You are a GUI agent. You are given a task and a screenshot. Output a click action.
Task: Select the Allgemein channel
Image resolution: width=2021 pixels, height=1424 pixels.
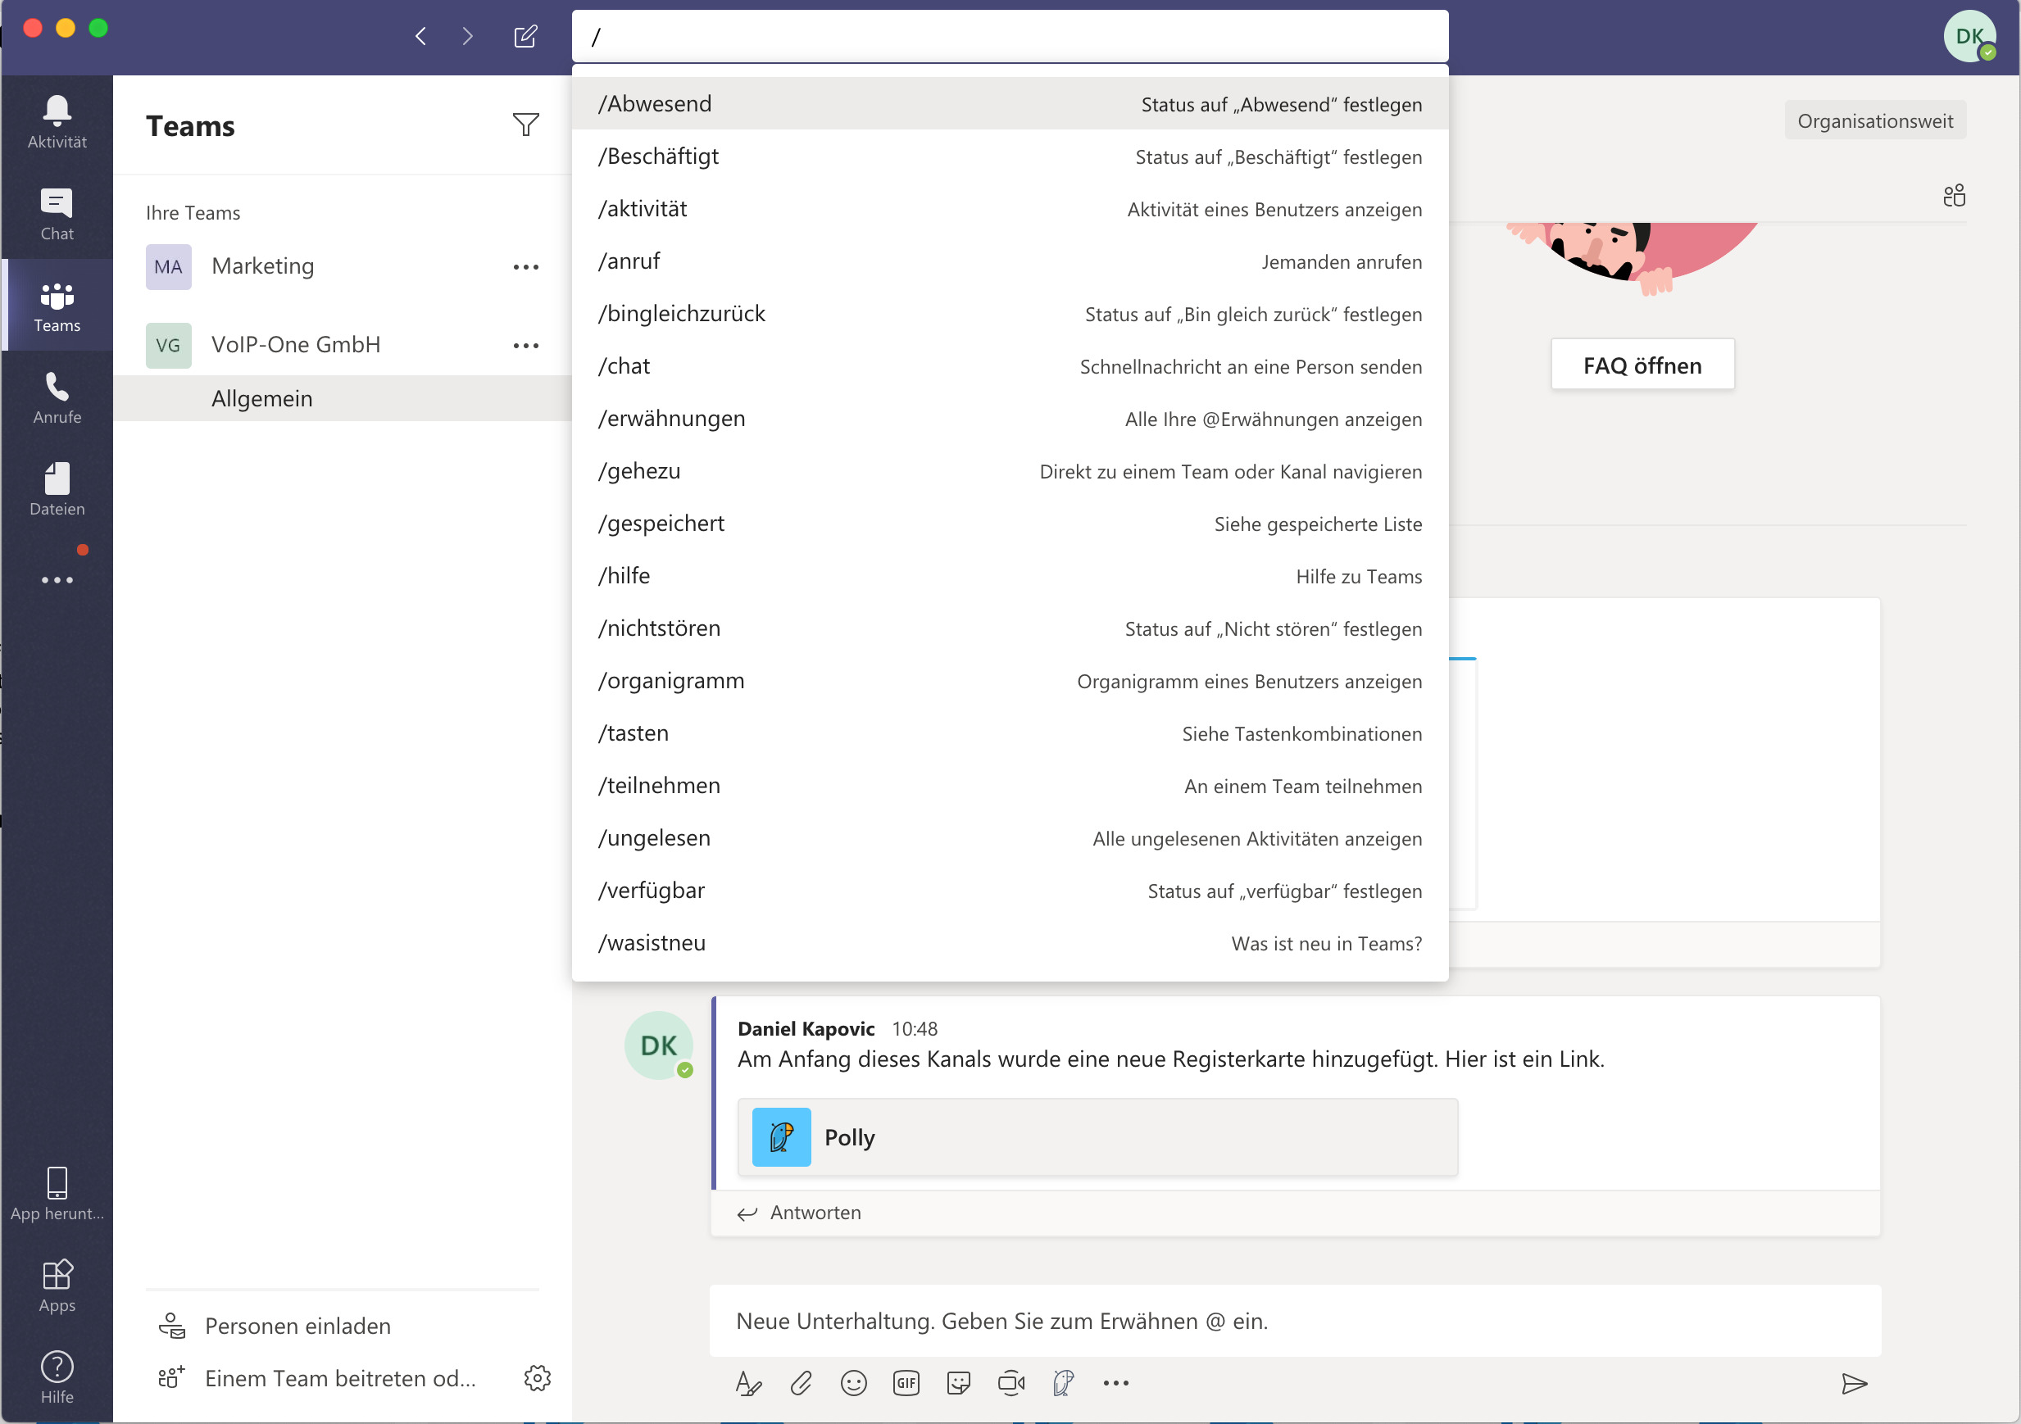[x=342, y=399]
